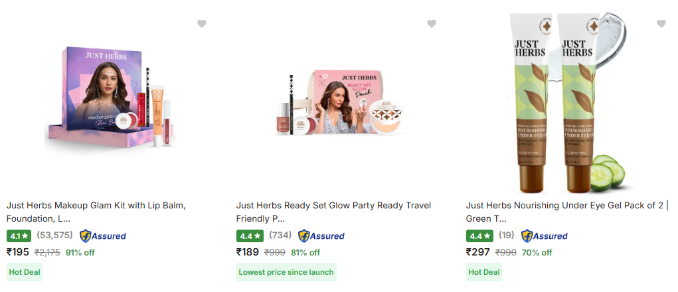The image size is (678, 292).
Task: Add Makeup Glam Kit to wishlist
Action: pos(202,24)
